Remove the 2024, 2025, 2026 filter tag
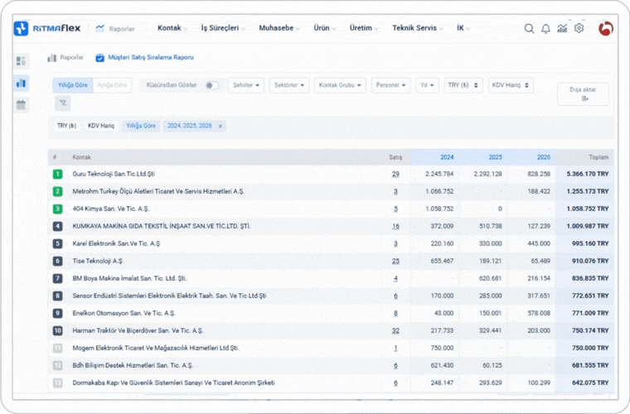Screen dimensions: 630x414 (220, 126)
